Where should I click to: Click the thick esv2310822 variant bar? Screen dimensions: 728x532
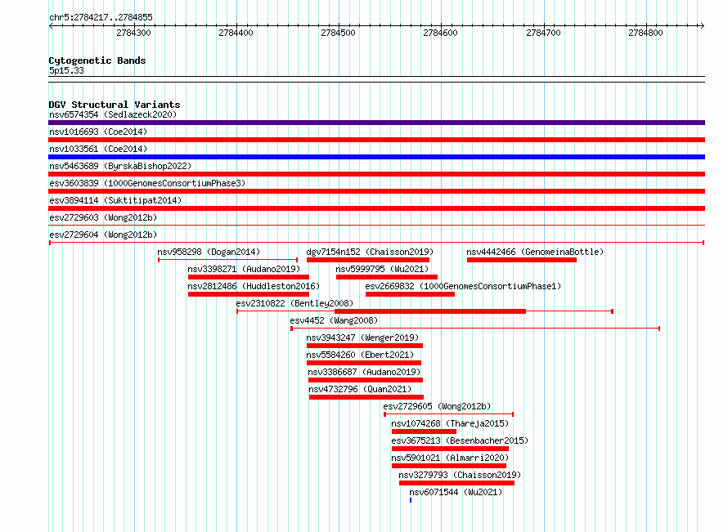pos(430,311)
